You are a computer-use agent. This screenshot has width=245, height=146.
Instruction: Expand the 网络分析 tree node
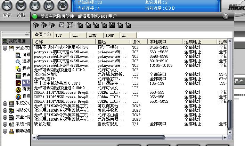point(5,110)
